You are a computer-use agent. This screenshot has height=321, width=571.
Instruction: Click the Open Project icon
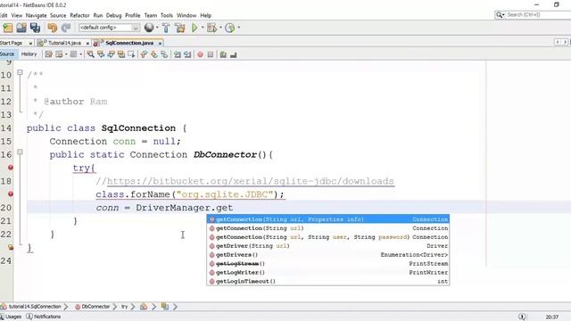21,28
